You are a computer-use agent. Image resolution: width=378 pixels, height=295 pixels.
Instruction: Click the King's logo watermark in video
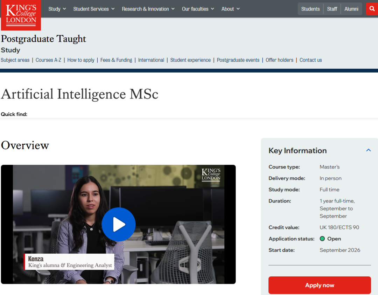click(211, 175)
